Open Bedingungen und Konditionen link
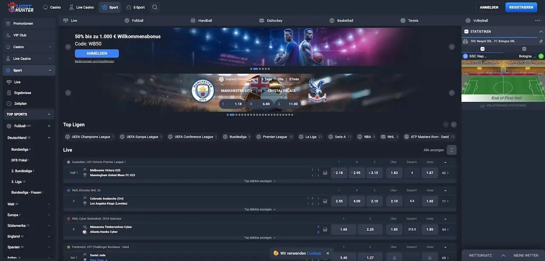 point(95,61)
